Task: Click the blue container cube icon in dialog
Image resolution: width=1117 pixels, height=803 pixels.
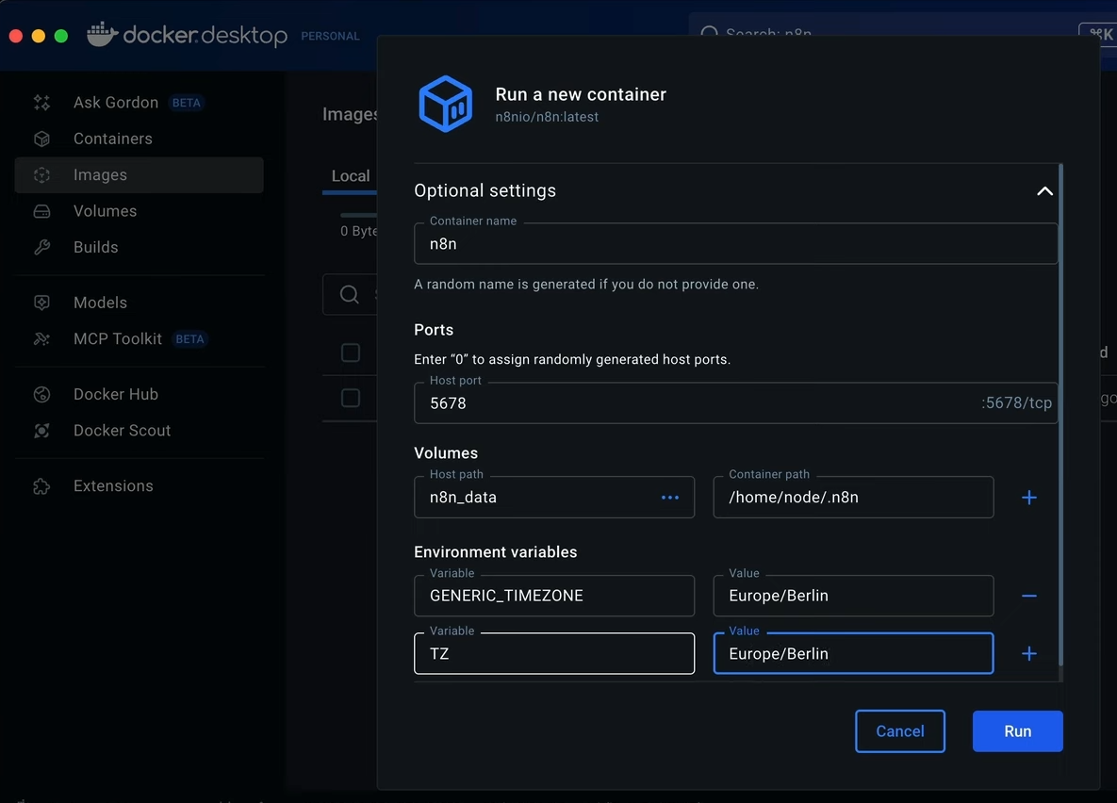Action: click(x=445, y=104)
